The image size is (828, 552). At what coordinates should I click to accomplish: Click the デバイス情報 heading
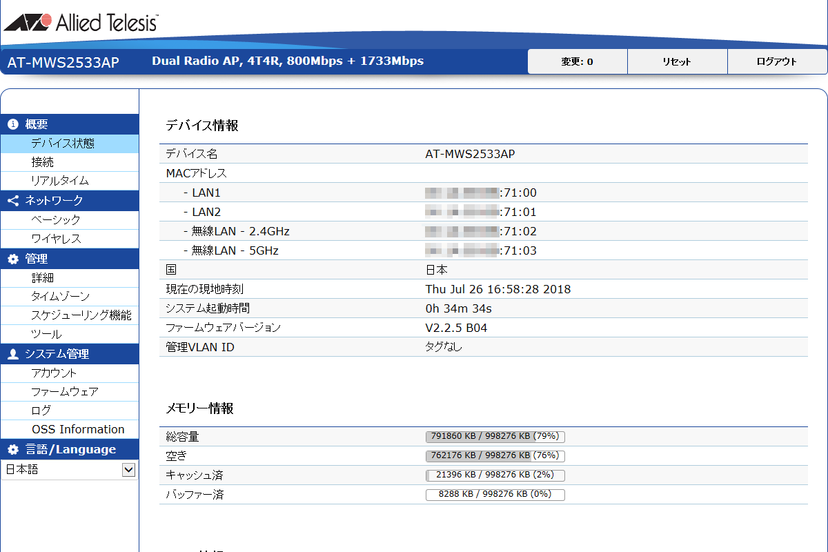pyautogui.click(x=202, y=126)
